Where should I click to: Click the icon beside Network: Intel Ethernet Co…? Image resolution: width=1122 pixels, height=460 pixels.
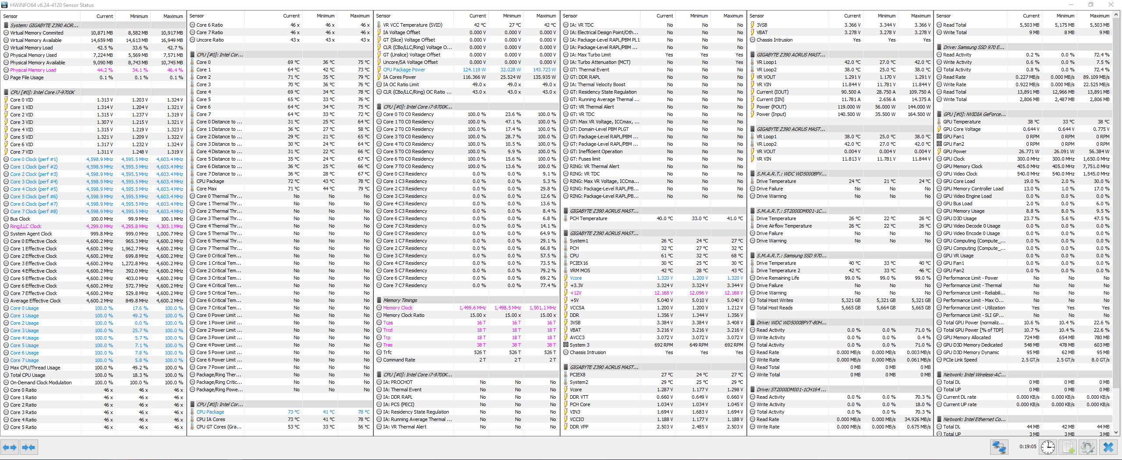939,419
